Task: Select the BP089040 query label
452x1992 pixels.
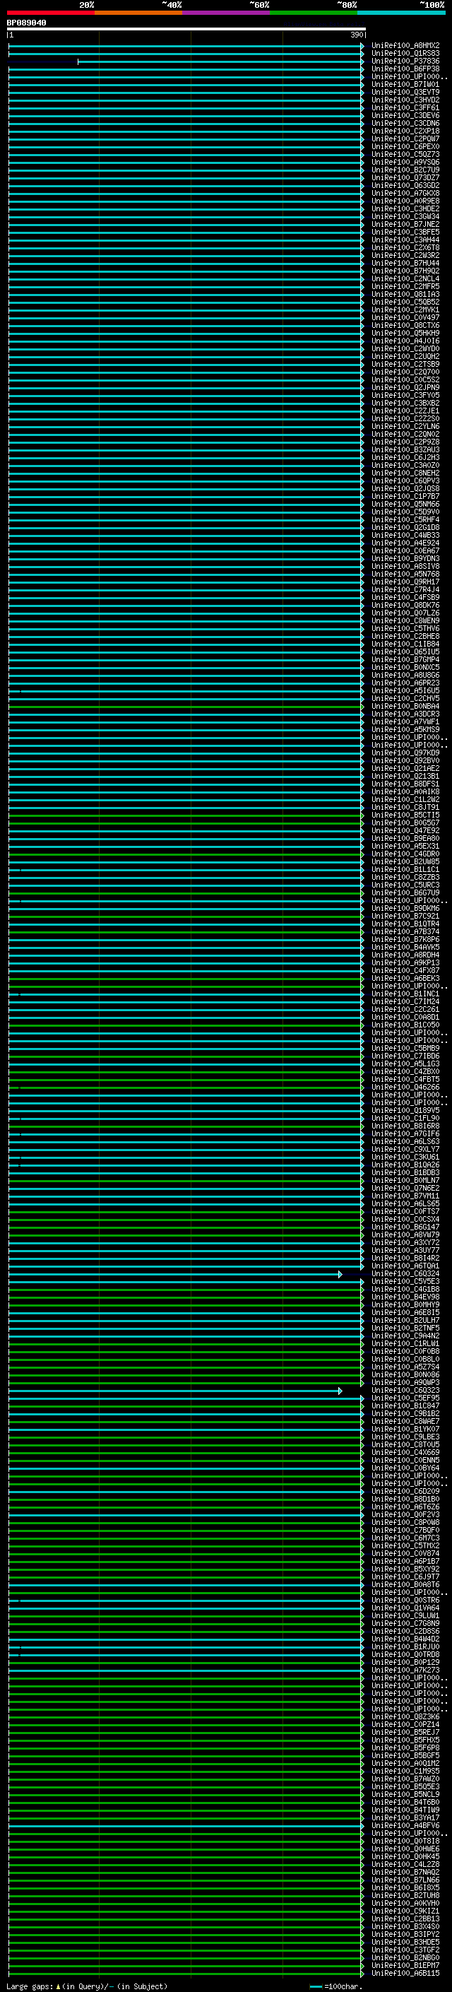Action: pos(26,23)
